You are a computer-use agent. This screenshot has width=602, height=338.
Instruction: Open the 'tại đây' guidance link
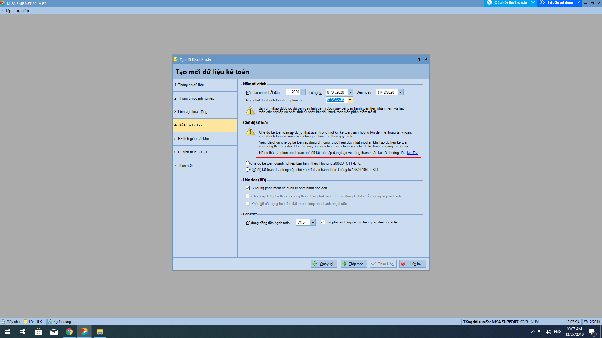(412, 153)
